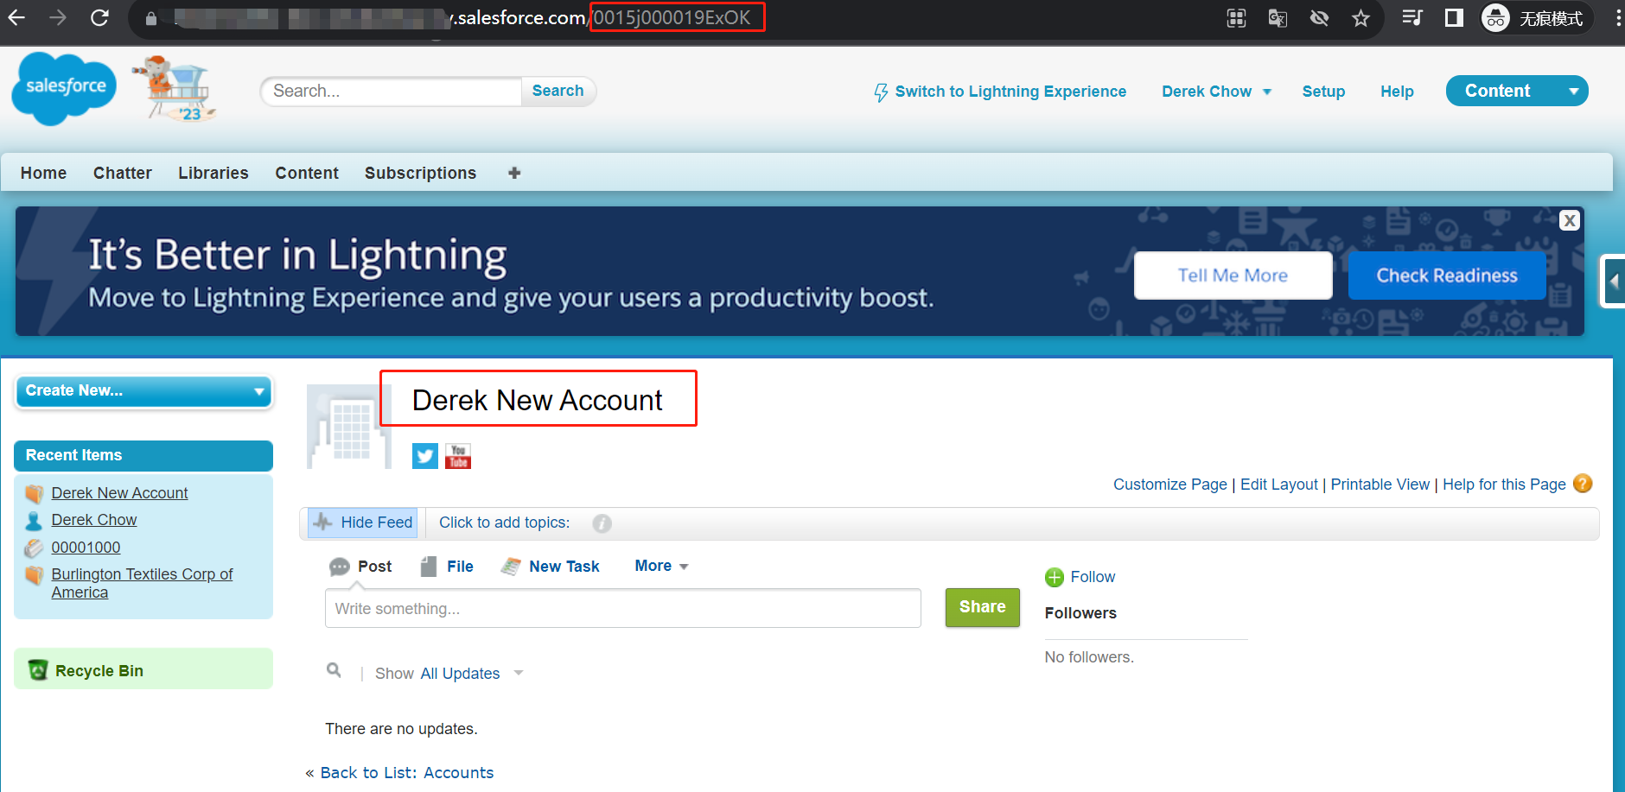1625x792 pixels.
Task: Open the Help link in header
Action: 1397,92
